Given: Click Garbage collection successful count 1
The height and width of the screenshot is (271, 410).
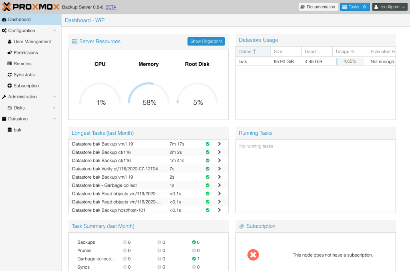Looking at the screenshot, I should [x=196, y=259].
